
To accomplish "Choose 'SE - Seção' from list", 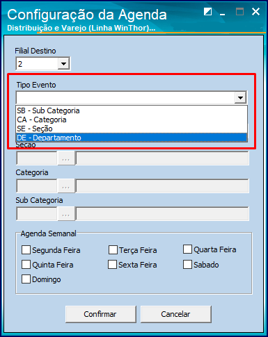I will [x=132, y=129].
